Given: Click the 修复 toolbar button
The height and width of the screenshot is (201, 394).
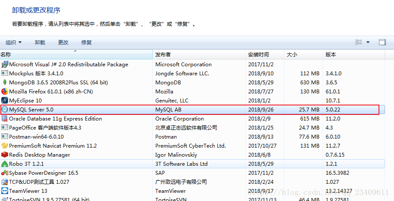Looking at the screenshot, I should point(86,43).
